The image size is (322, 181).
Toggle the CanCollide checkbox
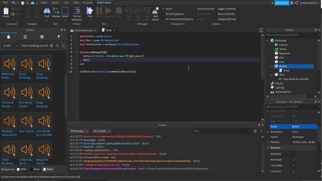pyautogui.click(x=294, y=165)
